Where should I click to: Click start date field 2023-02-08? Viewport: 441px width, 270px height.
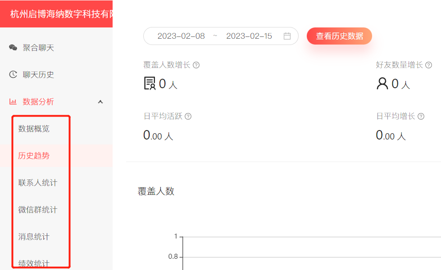tap(181, 36)
